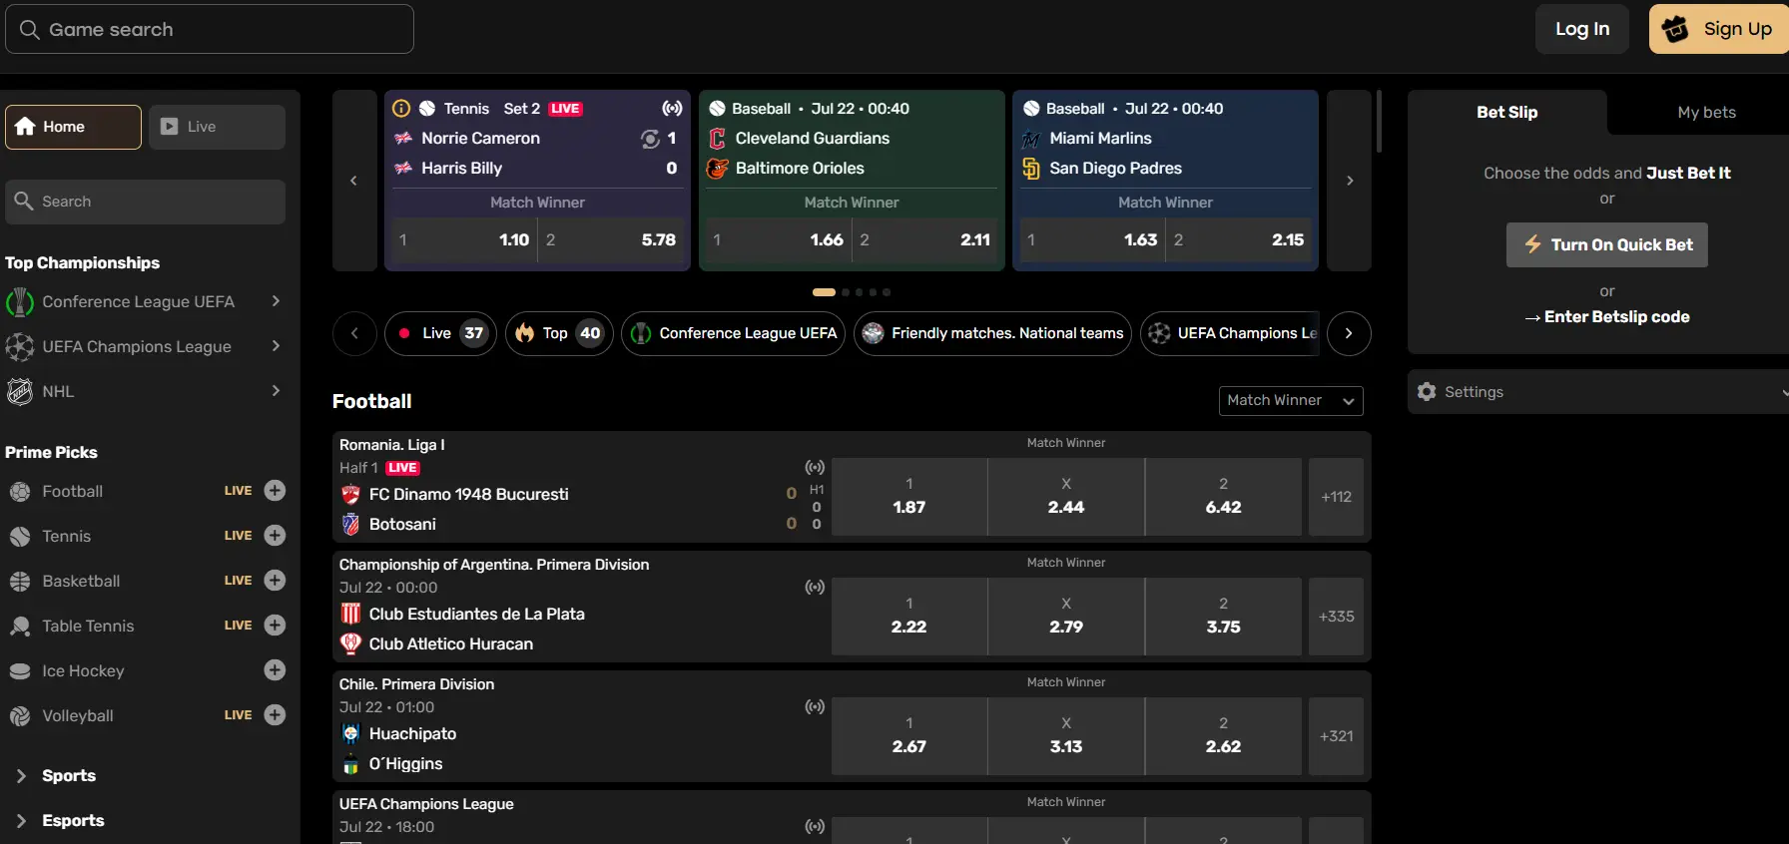Go to first carousel page indicator
This screenshot has height=844, width=1789.
pos(824,292)
